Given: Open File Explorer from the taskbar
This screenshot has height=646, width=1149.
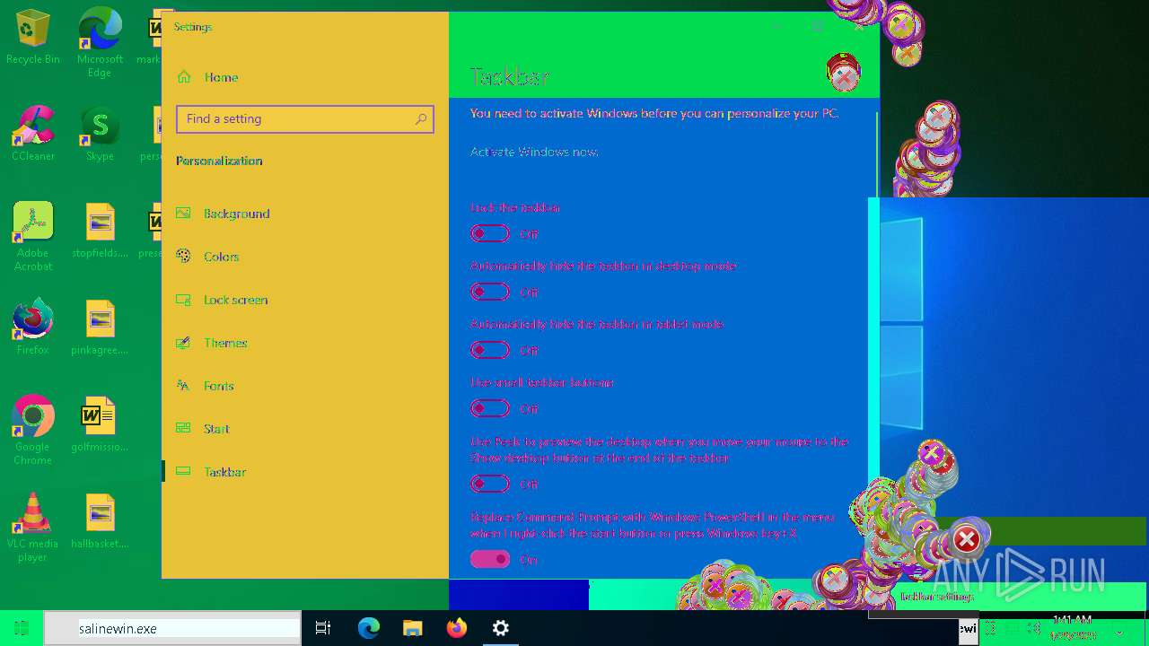Looking at the screenshot, I should point(412,628).
